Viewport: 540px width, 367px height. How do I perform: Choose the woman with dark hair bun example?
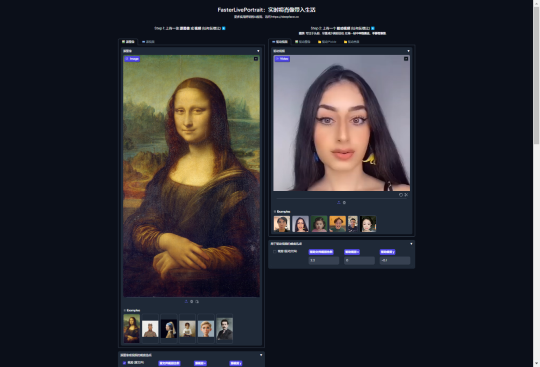click(368, 224)
